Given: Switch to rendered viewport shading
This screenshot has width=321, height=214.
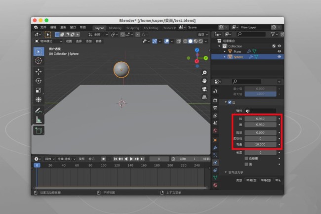Looking at the screenshot, I should tap(201, 42).
